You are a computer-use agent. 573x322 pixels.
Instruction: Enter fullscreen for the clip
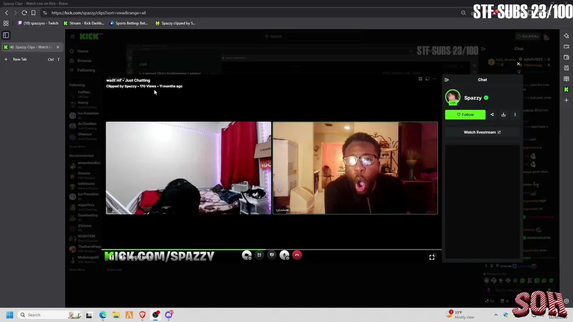click(x=432, y=257)
